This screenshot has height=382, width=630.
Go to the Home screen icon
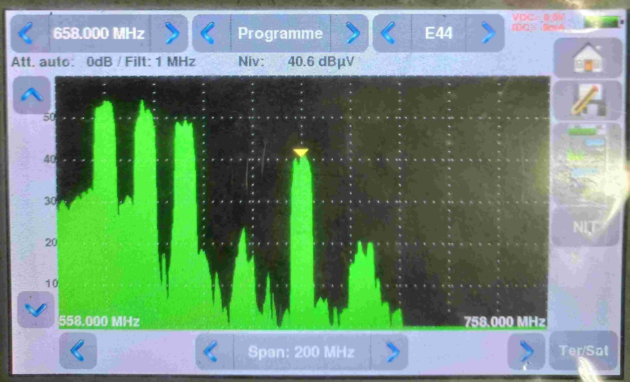tap(587, 58)
